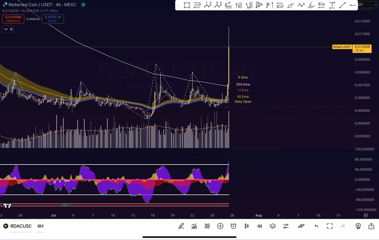Select the Rectangle drawing tool

(x=186, y=5)
